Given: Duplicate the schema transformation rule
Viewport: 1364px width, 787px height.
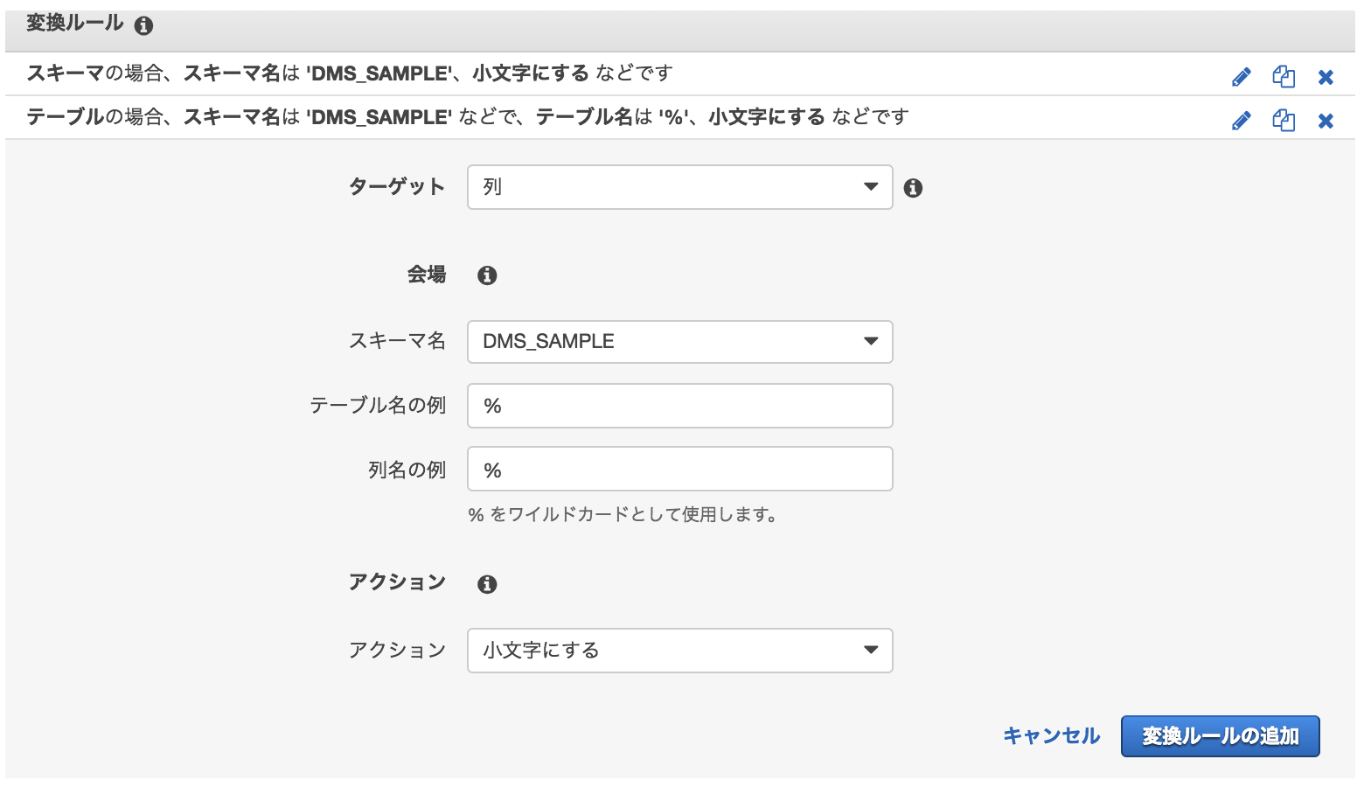Looking at the screenshot, I should click(1283, 76).
